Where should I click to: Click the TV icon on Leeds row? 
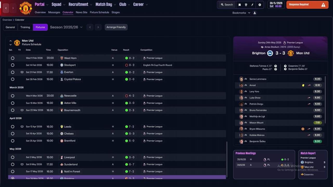[22, 127]
